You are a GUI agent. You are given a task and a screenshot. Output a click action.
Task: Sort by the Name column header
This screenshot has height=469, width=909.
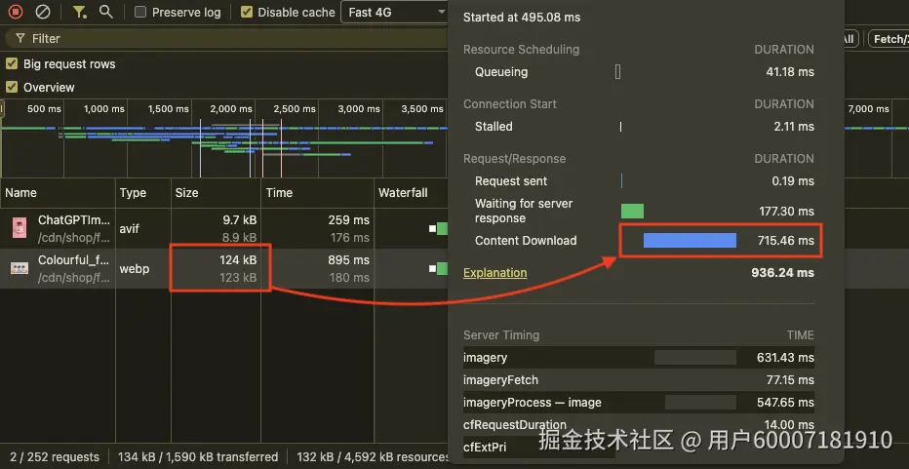[x=58, y=192]
